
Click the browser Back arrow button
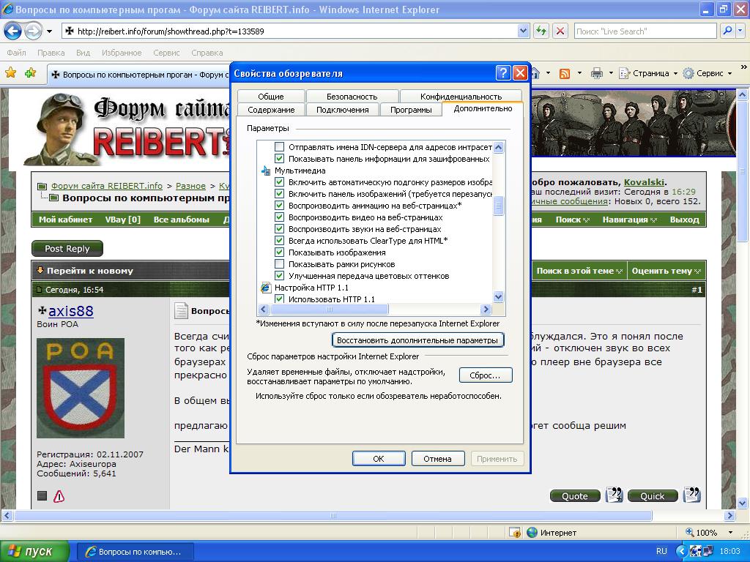pyautogui.click(x=12, y=31)
